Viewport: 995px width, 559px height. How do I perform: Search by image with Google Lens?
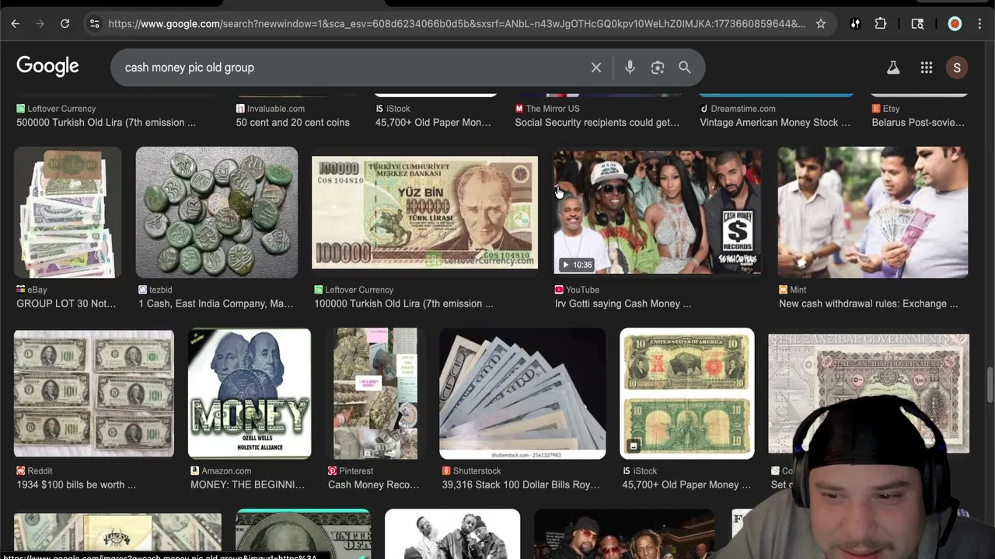point(658,68)
